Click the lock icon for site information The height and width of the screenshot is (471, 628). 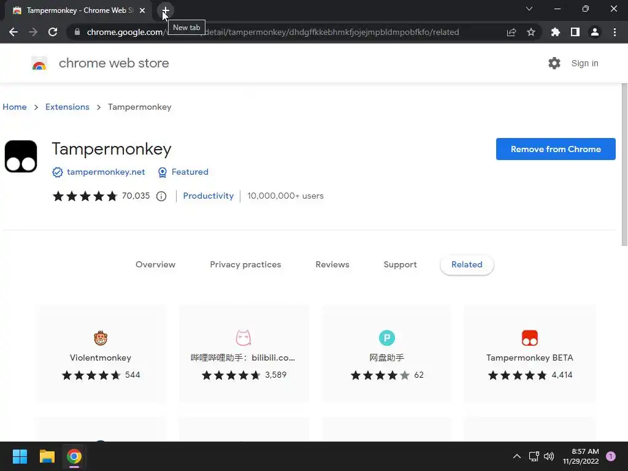77,32
